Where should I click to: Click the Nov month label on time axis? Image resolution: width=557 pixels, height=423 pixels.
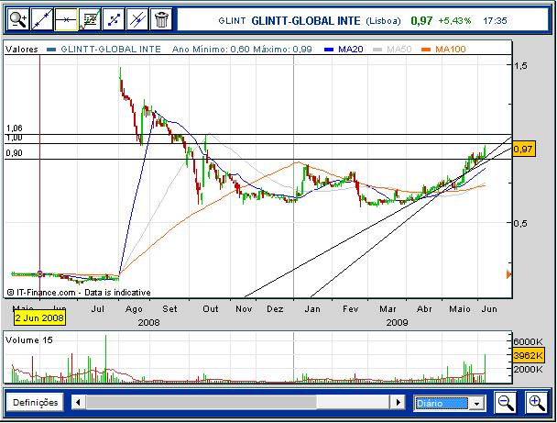click(244, 309)
